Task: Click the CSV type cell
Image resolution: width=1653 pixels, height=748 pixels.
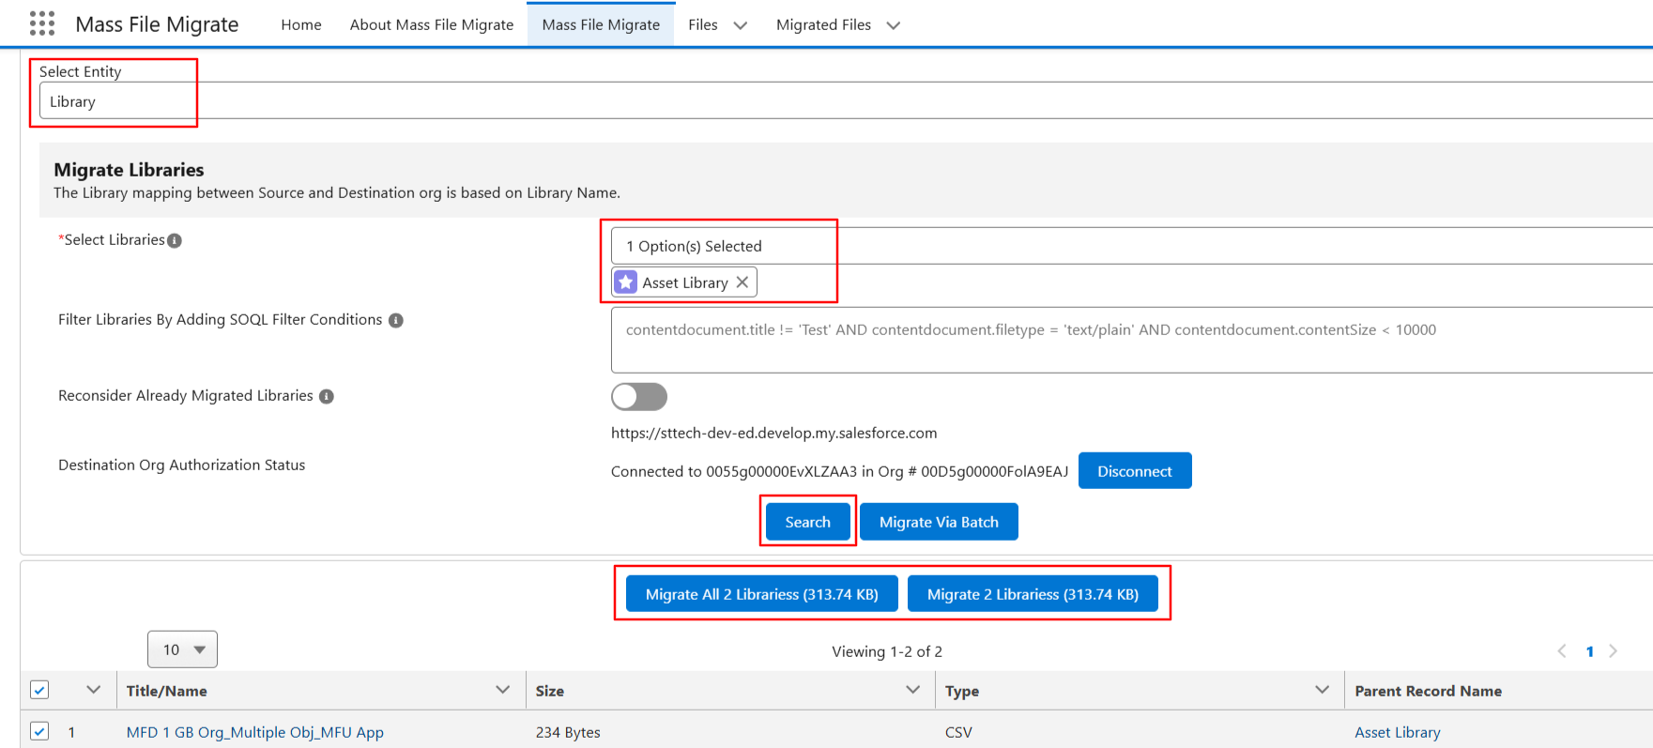Action: pyautogui.click(x=958, y=732)
